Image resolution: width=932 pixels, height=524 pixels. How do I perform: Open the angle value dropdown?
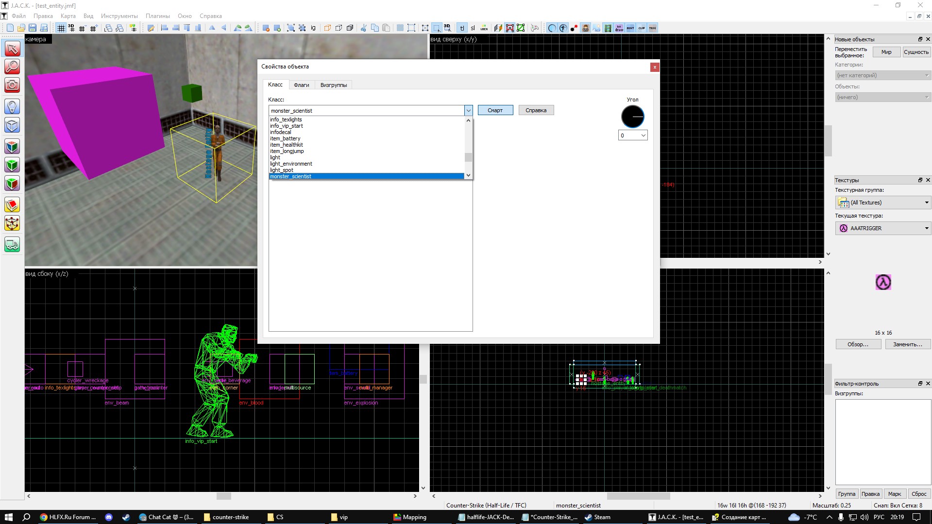click(x=643, y=135)
